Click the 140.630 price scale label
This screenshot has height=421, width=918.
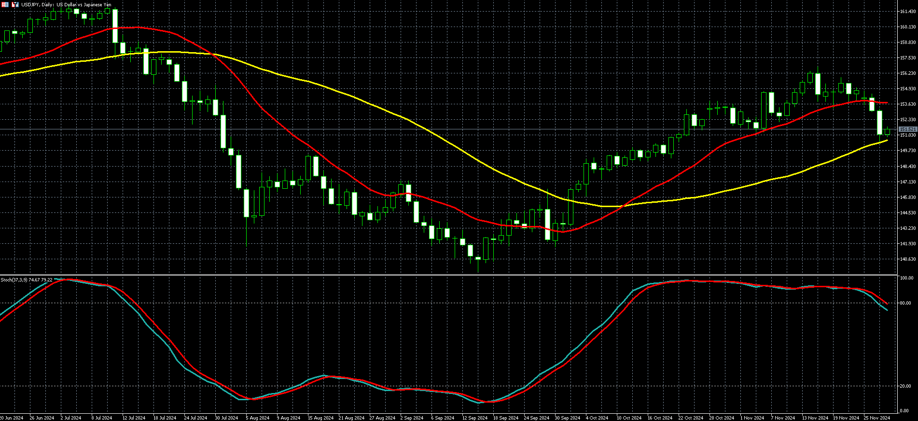click(907, 259)
